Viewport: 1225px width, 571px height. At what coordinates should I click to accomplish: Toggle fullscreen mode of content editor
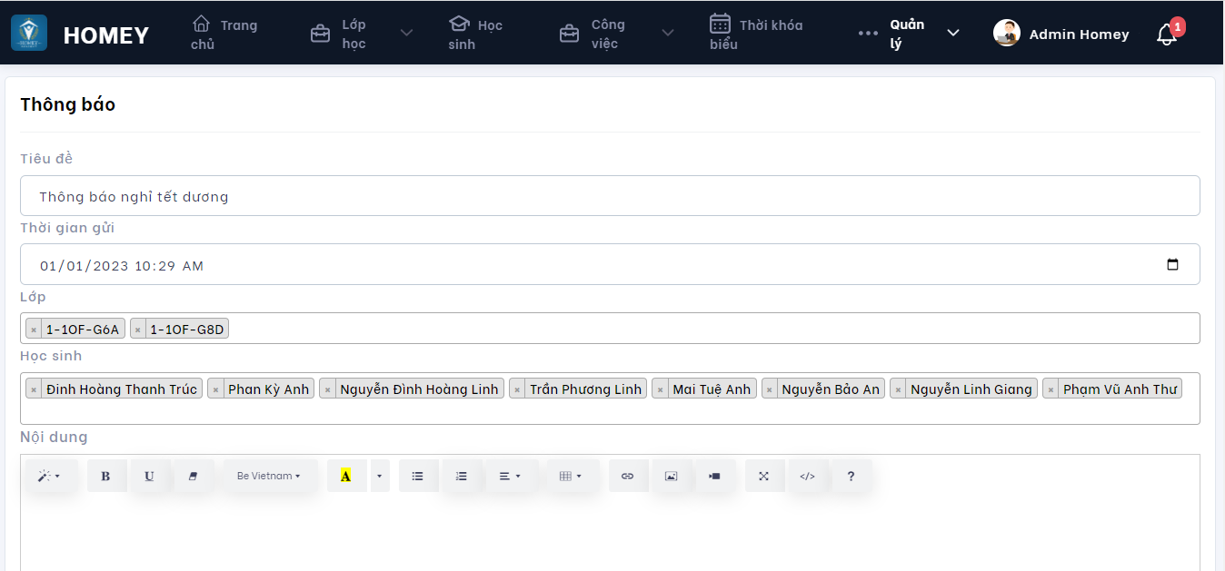(763, 476)
